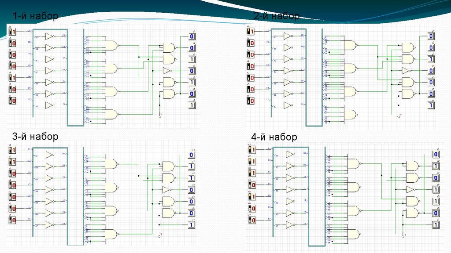
Task: Select the inverter fed by x1 in 1-й набор
Action: tap(49, 36)
